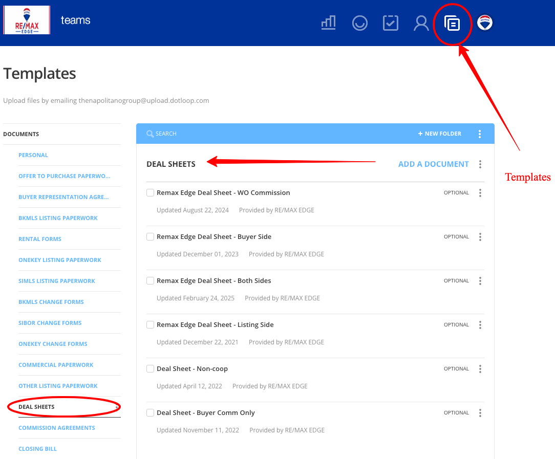Open SIBOR Change Forms folder

coord(50,323)
